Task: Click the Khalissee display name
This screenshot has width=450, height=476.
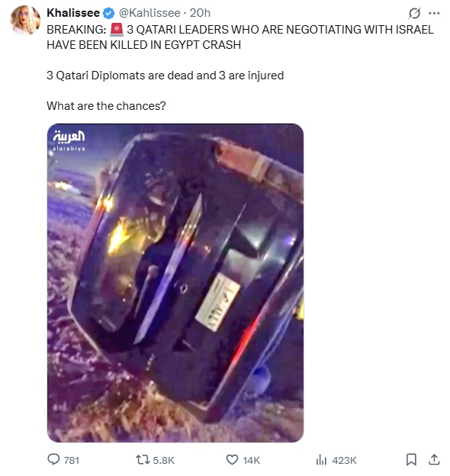Action: [73, 13]
